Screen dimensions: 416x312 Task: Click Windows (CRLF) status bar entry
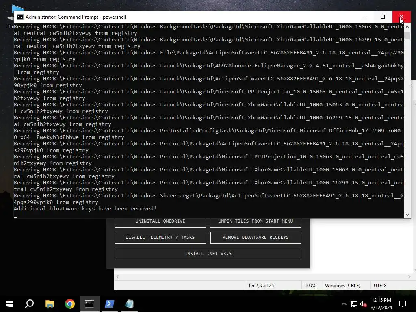click(x=342, y=286)
